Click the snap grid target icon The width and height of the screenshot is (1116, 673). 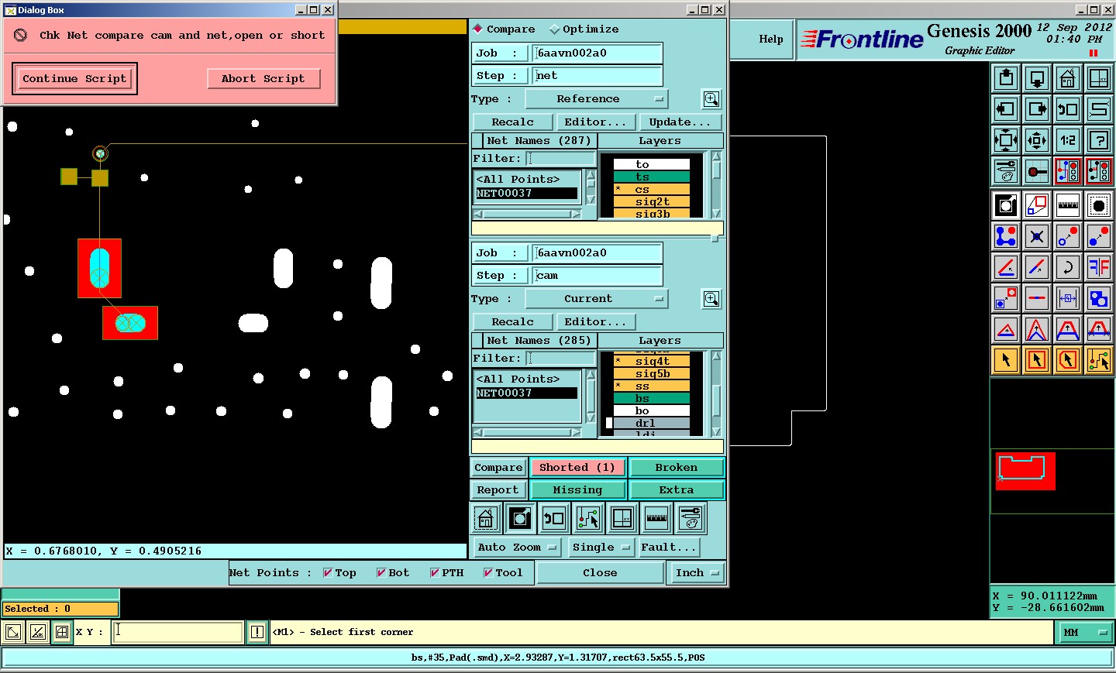[1037, 171]
